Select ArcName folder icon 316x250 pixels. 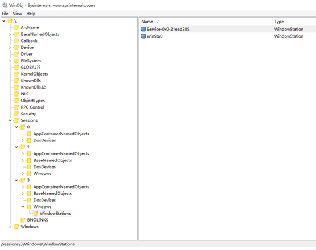tap(17, 27)
